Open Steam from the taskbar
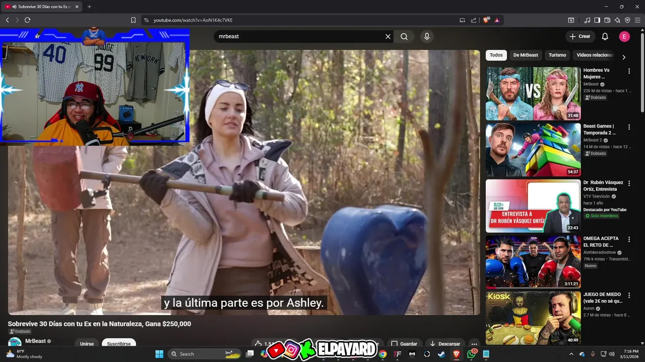 [x=441, y=354]
